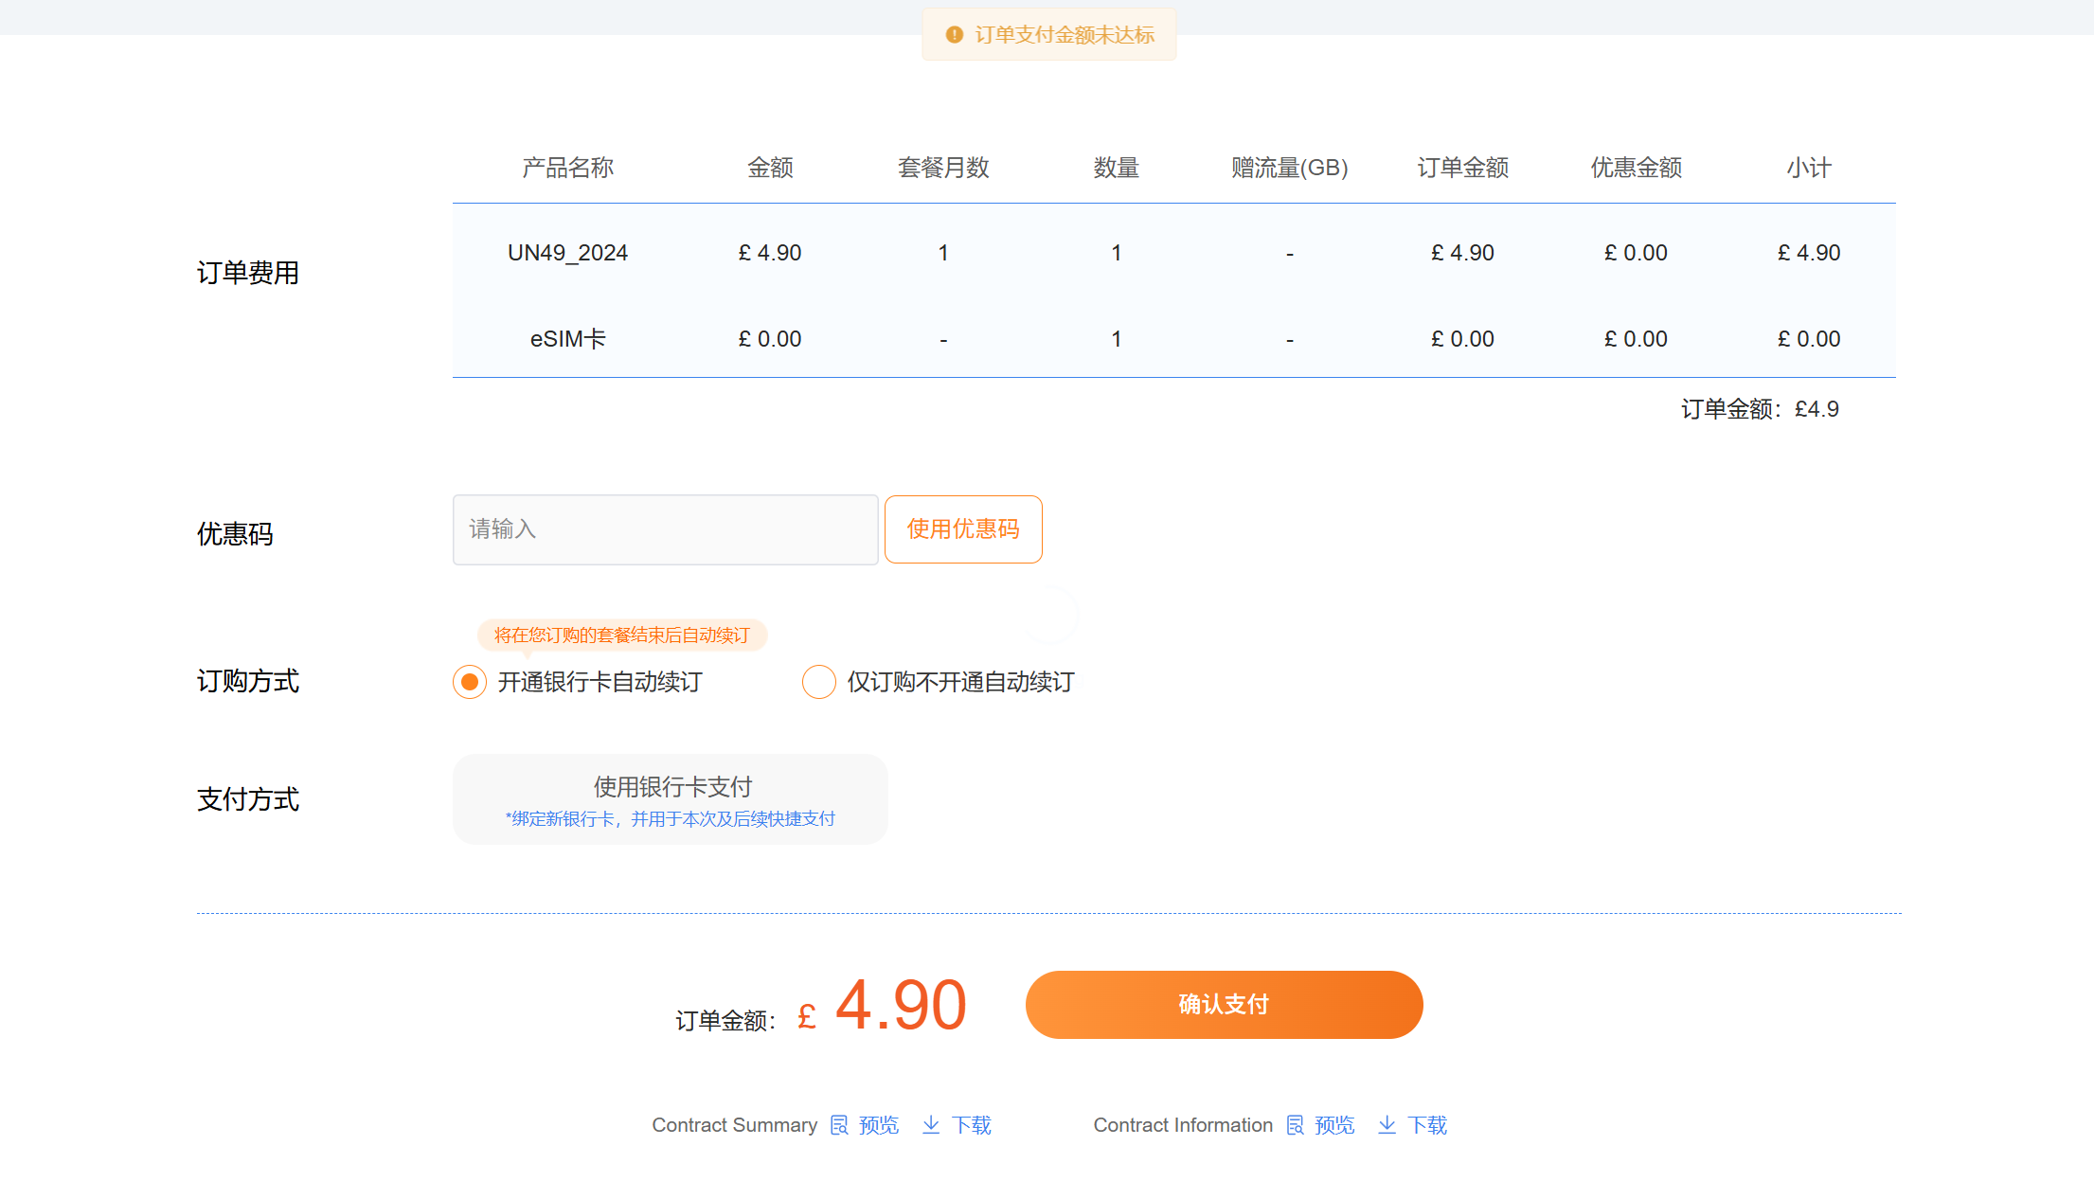This screenshot has height=1199, width=2094.
Task: Click the Contract Information preview icon
Action: coord(1295,1125)
